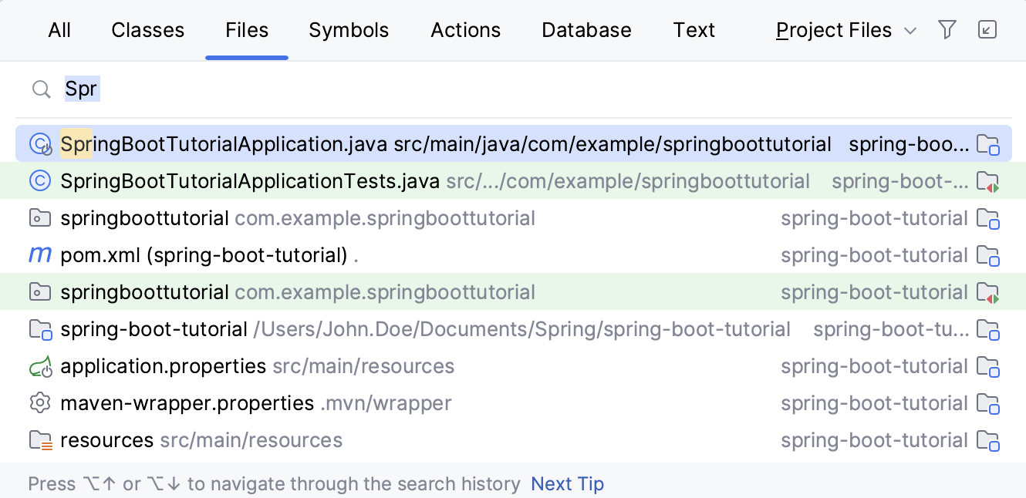Open the filter funnel icon
1026x498 pixels.
947,29
